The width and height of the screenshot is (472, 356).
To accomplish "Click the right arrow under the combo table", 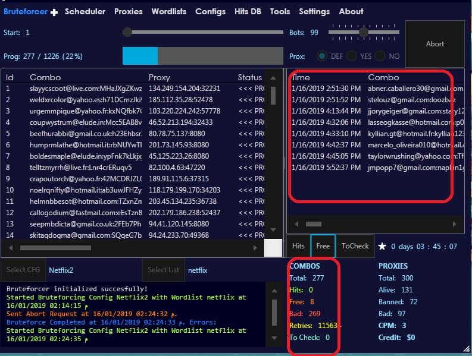I will pyautogui.click(x=255, y=248).
